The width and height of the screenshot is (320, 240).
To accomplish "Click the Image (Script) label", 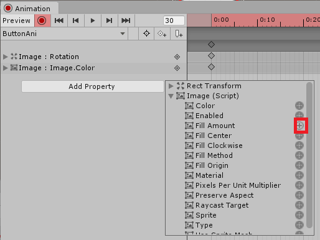I will [213, 96].
